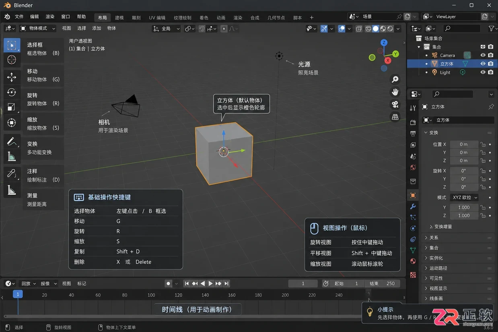The height and width of the screenshot is (332, 498).
Task: Open View Layer properties tab icon
Action: [x=413, y=145]
